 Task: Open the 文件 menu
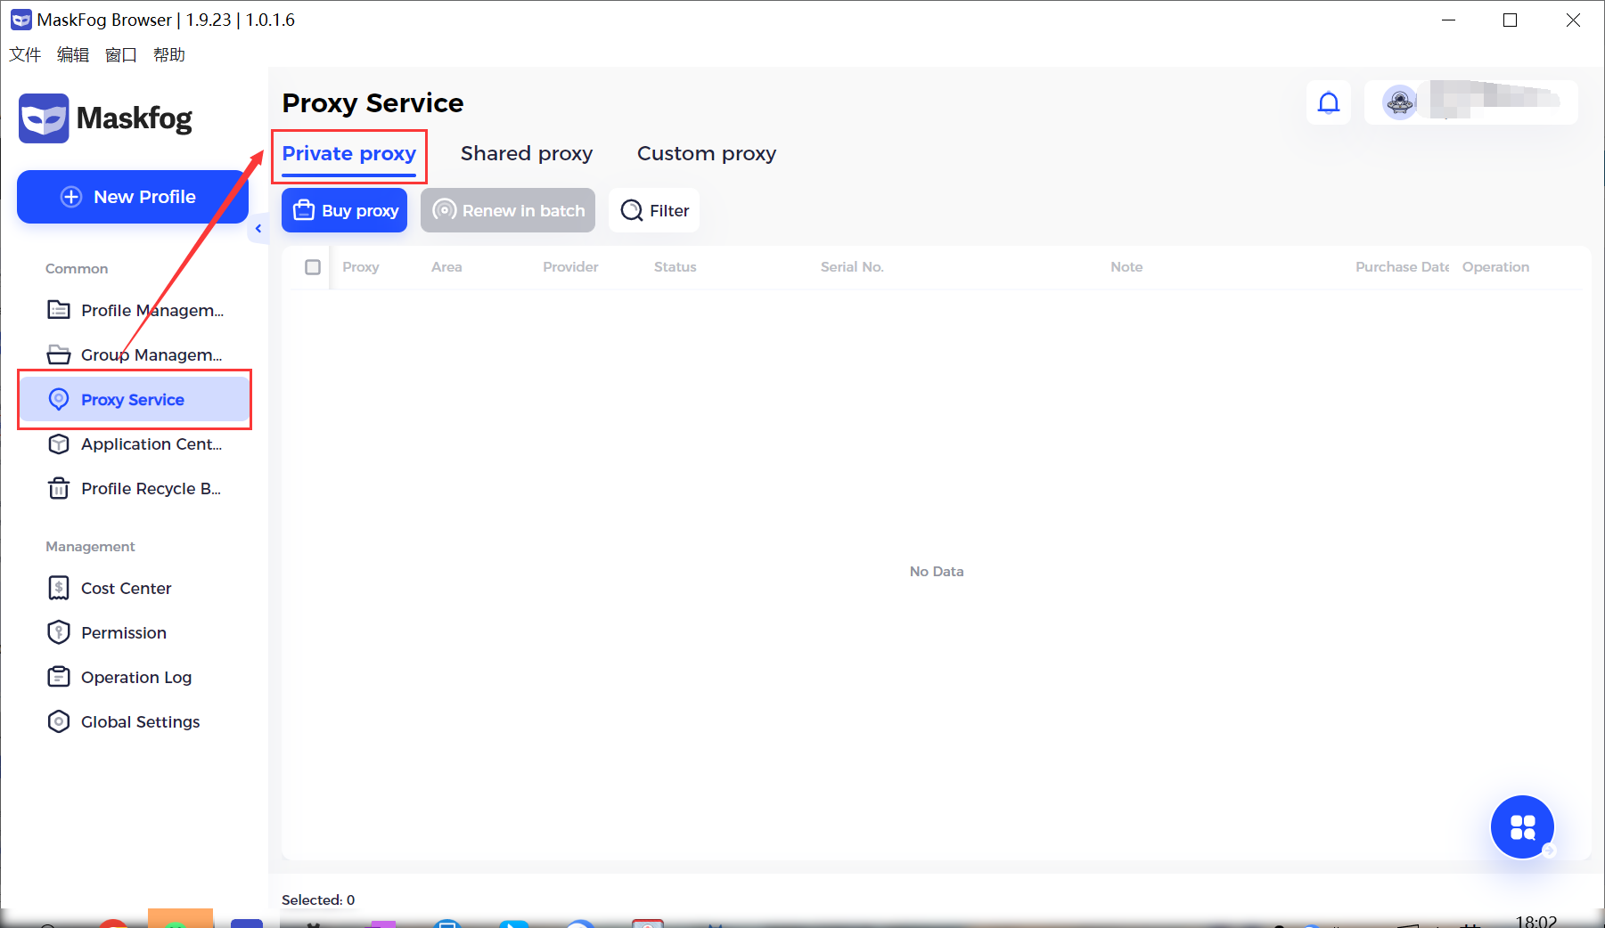point(25,54)
